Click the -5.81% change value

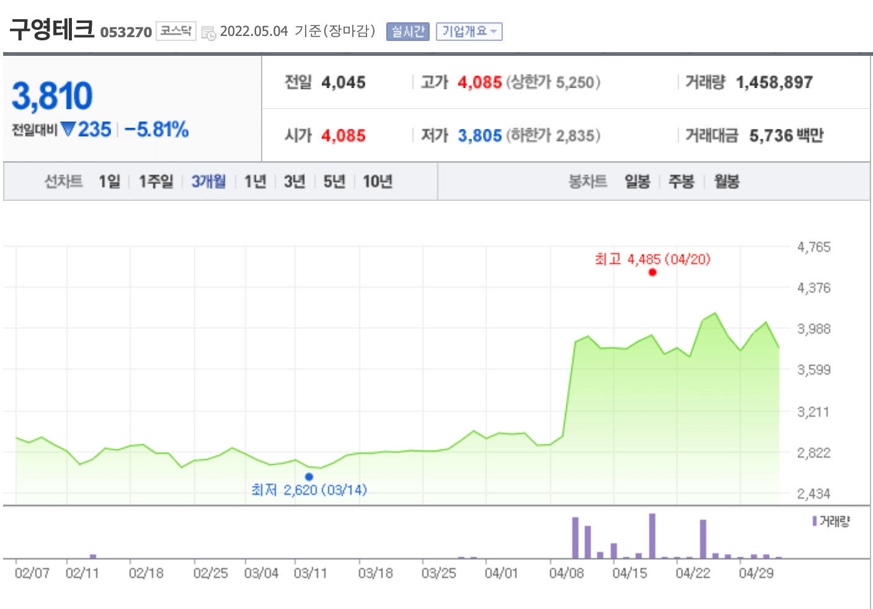(x=156, y=130)
